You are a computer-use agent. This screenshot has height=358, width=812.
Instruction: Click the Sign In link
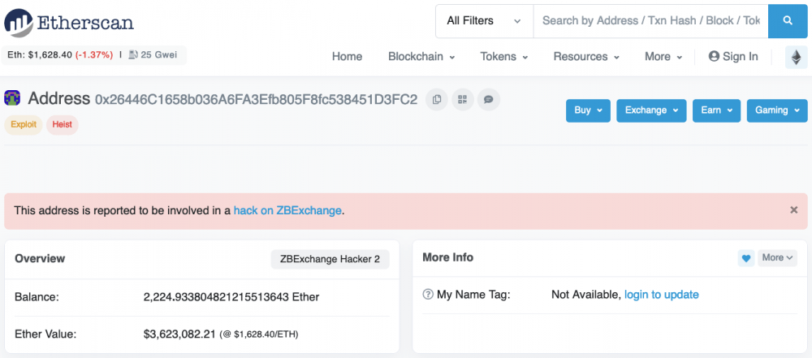coord(733,57)
